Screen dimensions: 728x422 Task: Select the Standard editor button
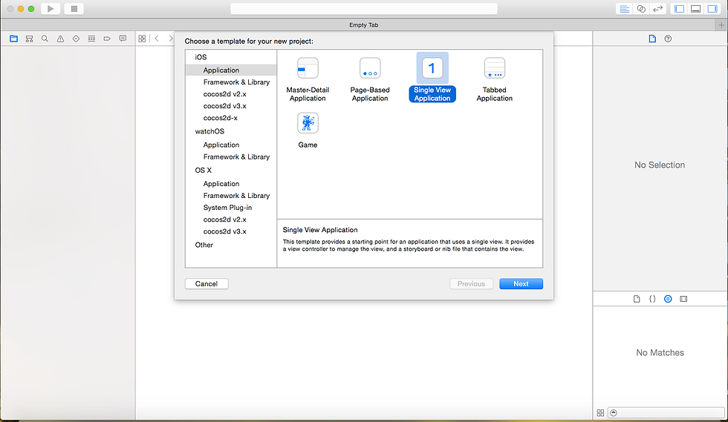625,9
